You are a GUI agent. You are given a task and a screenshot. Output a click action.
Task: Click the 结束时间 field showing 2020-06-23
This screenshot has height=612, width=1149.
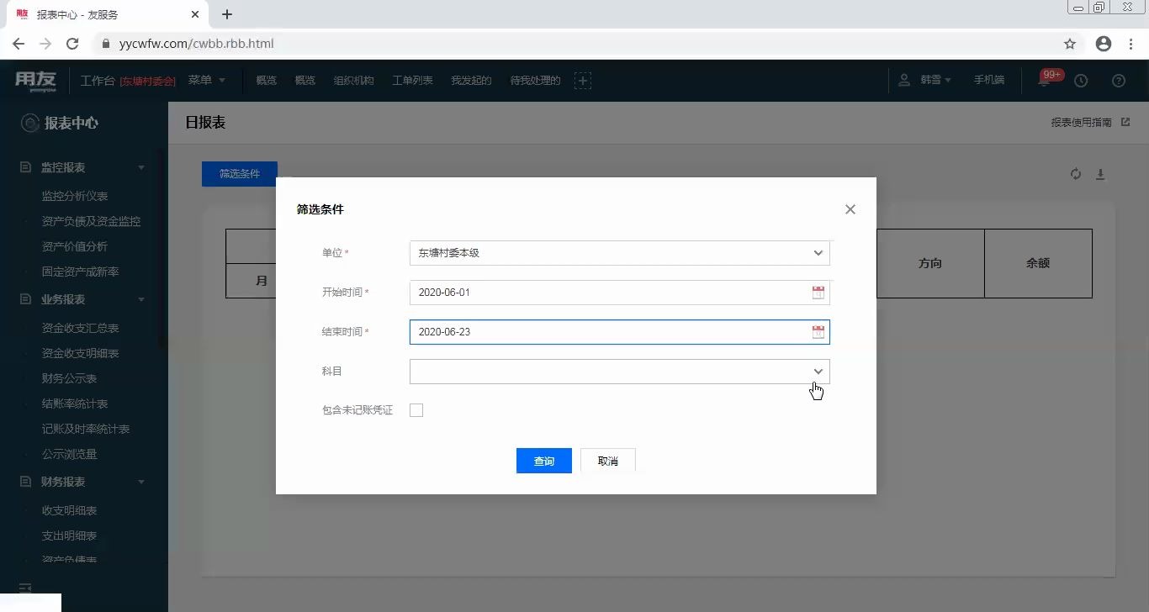[620, 332]
